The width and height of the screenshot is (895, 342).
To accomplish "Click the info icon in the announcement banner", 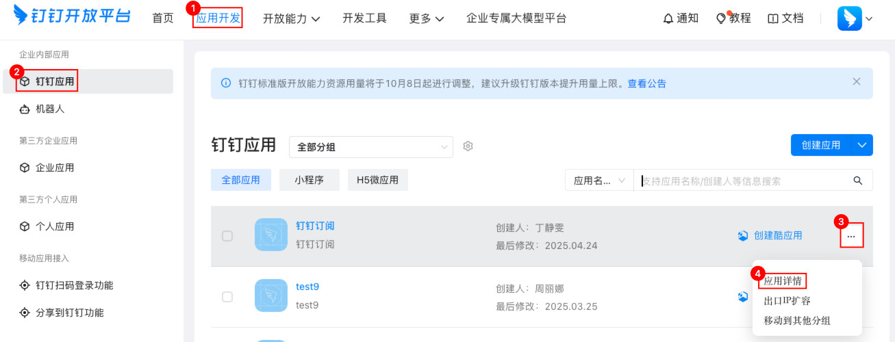I will click(x=226, y=83).
